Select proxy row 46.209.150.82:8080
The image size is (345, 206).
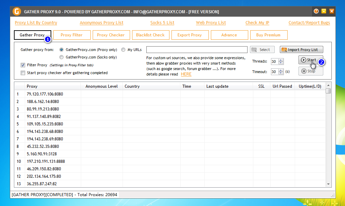tap(170, 169)
